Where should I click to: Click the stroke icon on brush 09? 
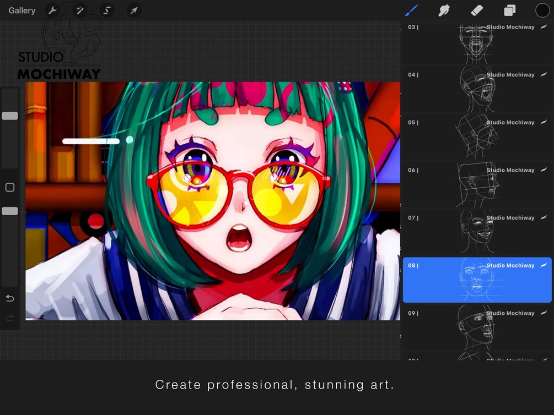pyautogui.click(x=544, y=313)
